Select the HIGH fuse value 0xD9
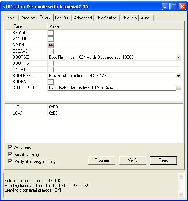188x201 pixels. [x=54, y=107]
